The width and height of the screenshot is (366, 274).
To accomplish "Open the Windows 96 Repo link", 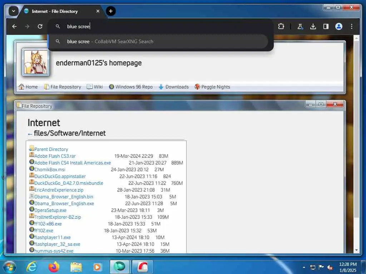I will (131, 87).
